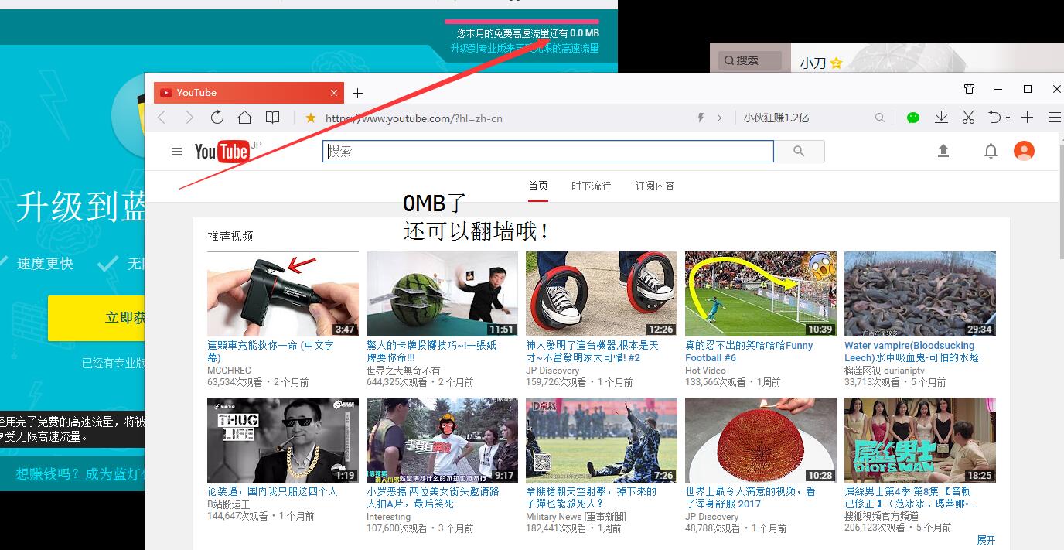Open the Military News channel name
The image size is (1064, 550).
[x=576, y=517]
